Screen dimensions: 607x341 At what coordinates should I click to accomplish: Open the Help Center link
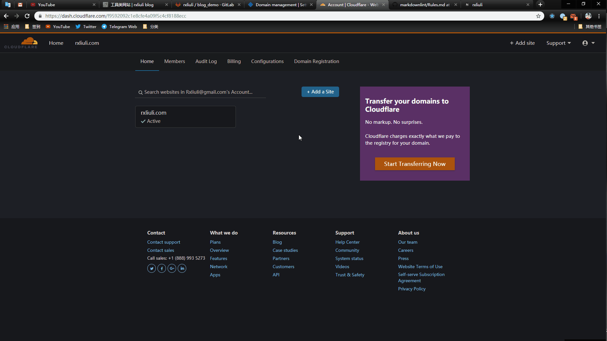pyautogui.click(x=347, y=242)
